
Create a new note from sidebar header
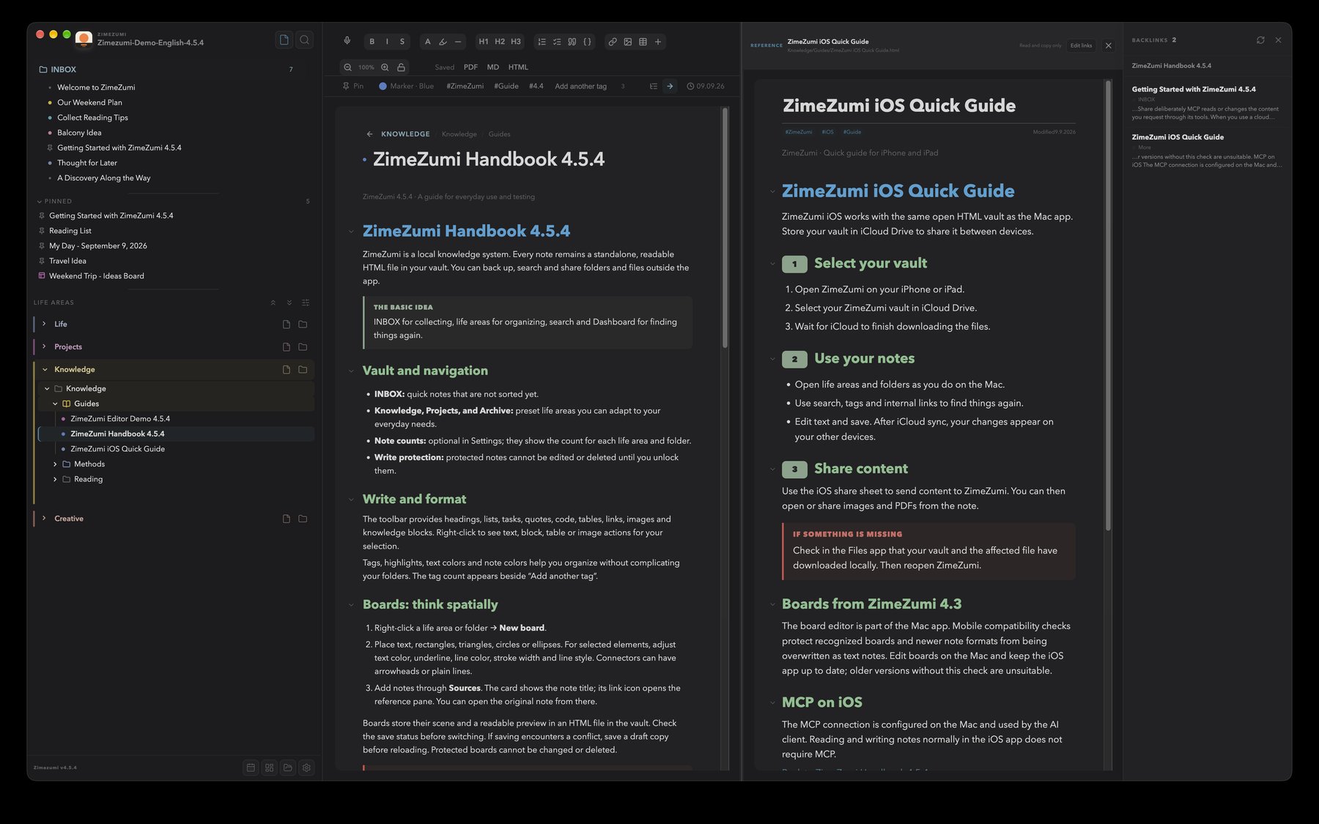[x=284, y=40]
